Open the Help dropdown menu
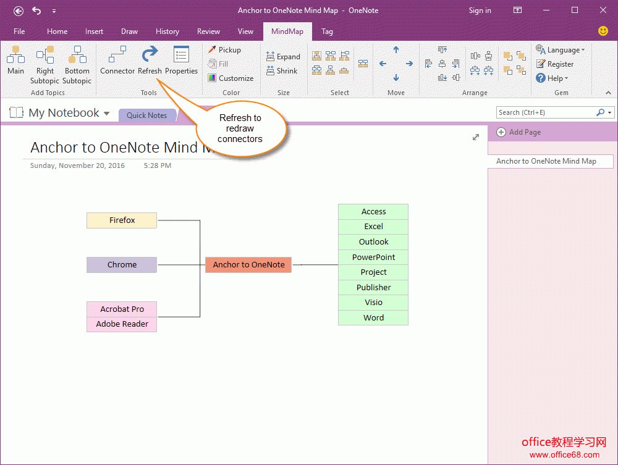Image resolution: width=618 pixels, height=465 pixels. pos(552,78)
